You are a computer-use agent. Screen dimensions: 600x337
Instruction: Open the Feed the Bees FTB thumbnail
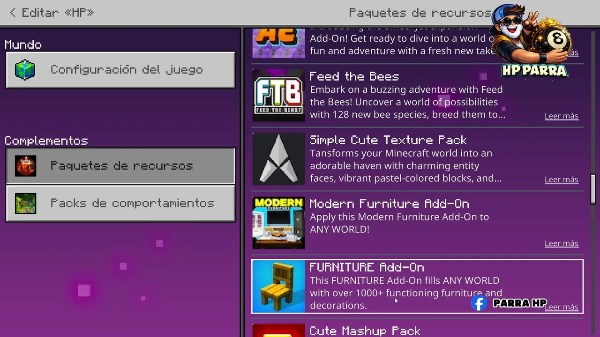(278, 95)
